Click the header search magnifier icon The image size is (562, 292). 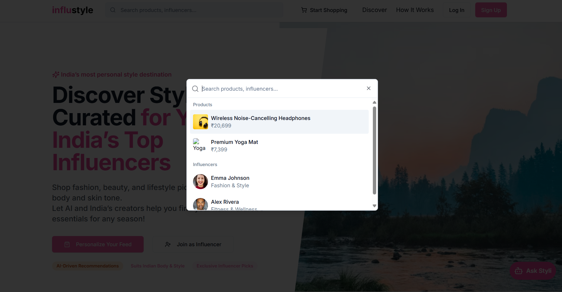point(113,10)
